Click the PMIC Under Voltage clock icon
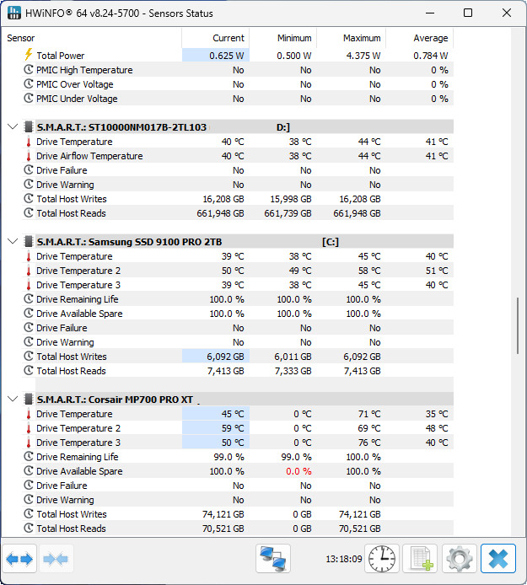The image size is (527, 585). coord(29,98)
